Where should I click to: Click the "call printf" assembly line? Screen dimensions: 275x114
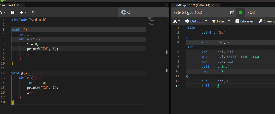tap(215, 66)
